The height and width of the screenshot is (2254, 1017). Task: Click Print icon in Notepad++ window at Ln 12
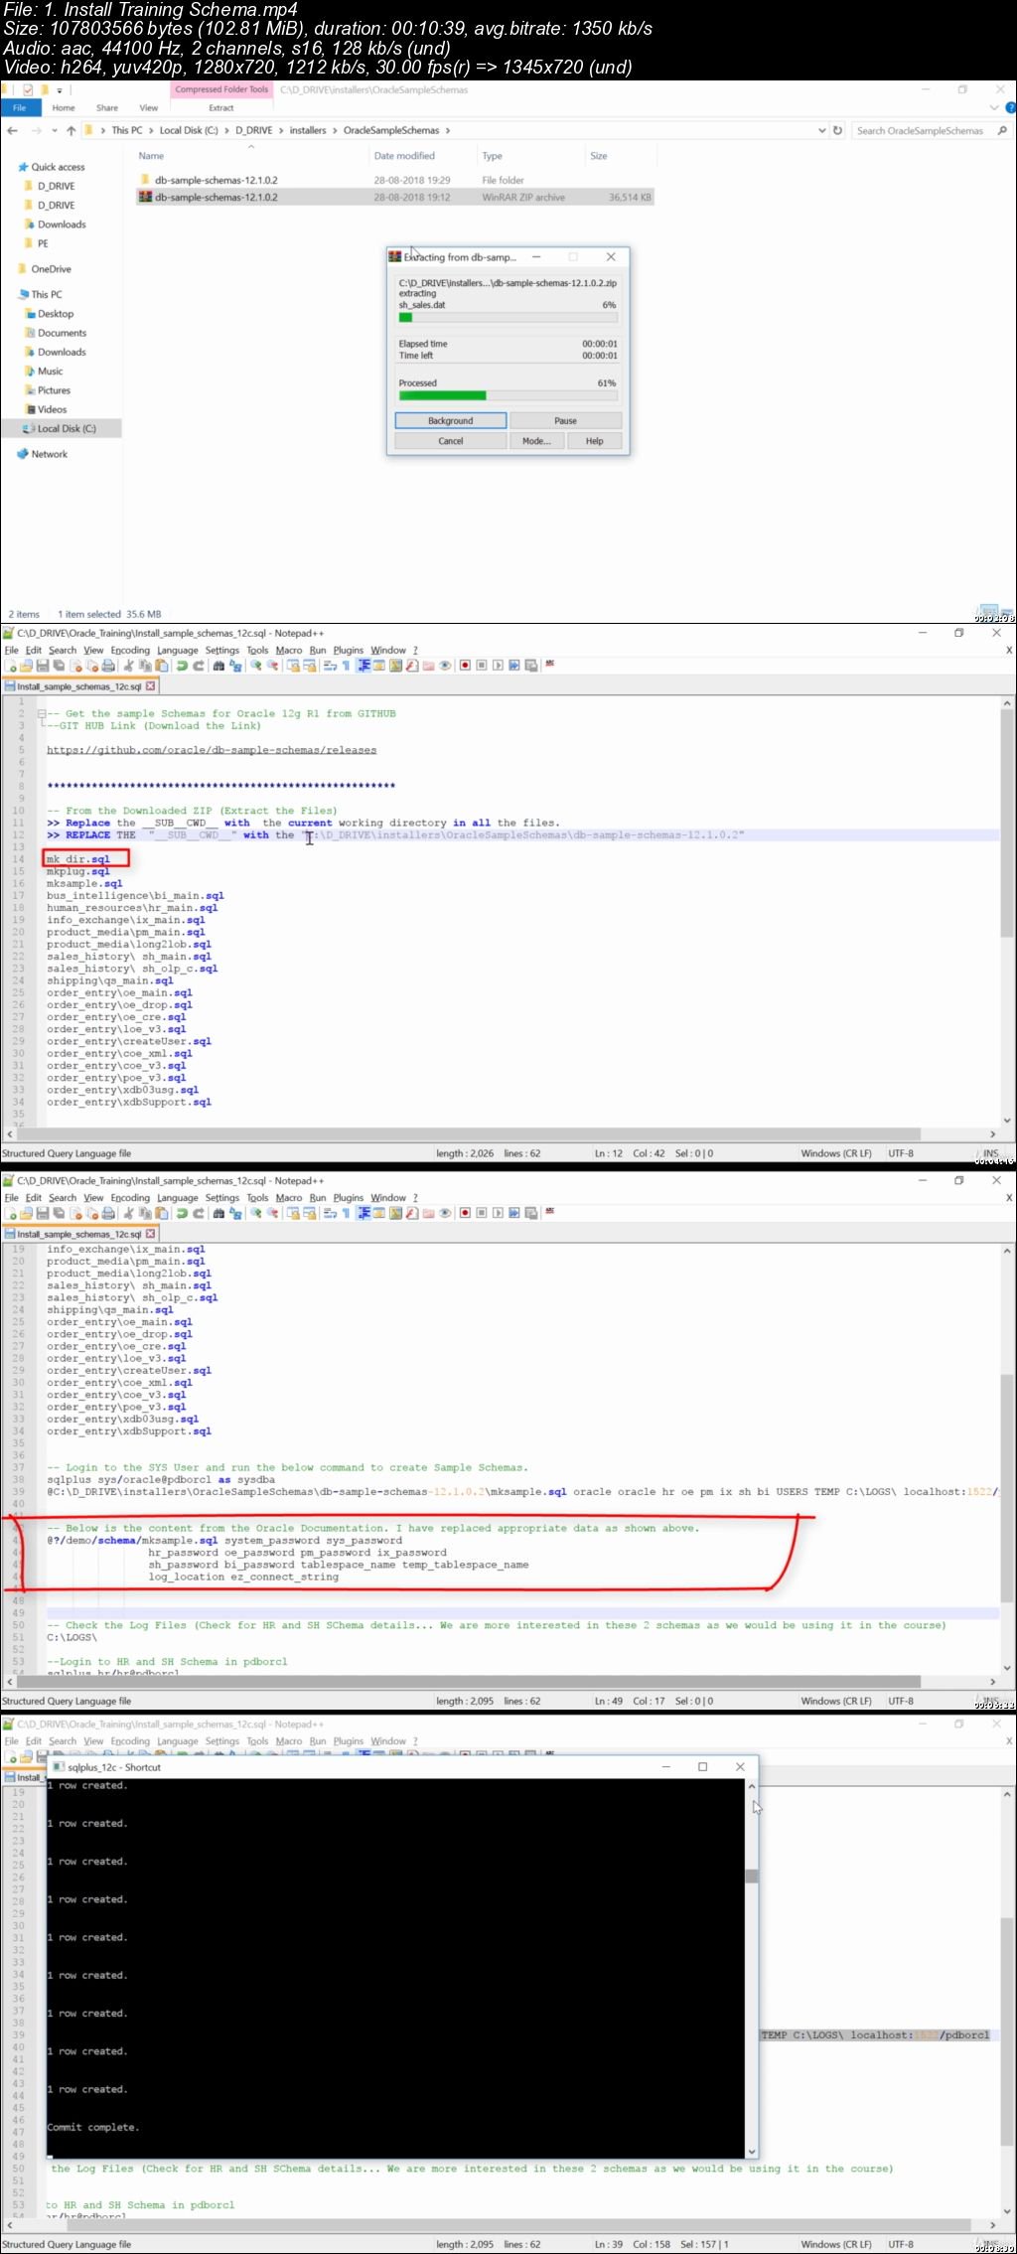click(108, 666)
